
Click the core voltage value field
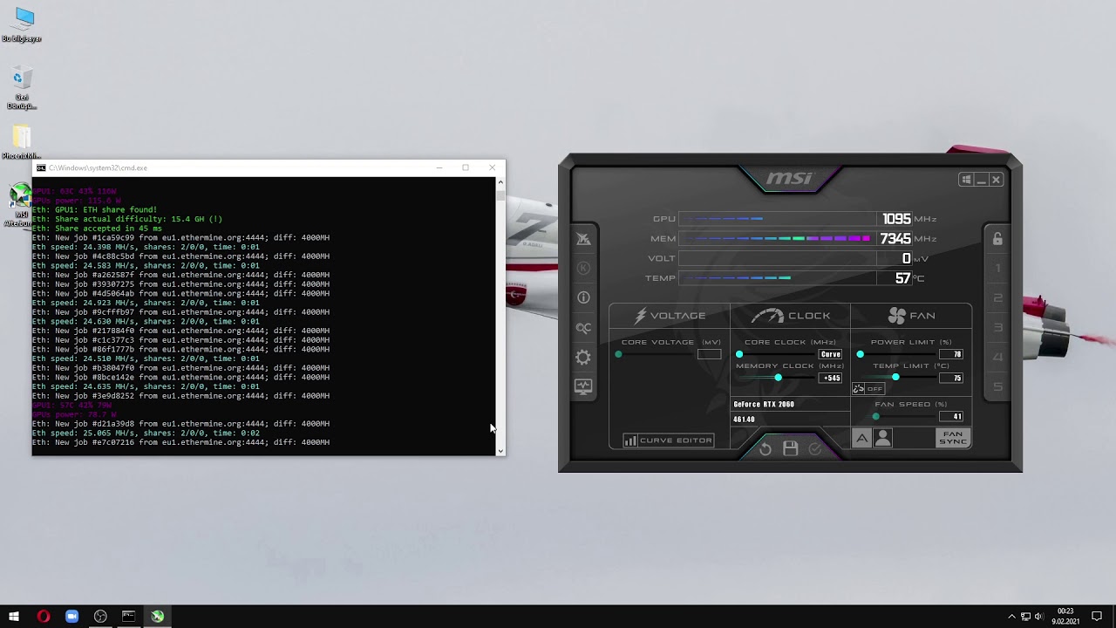point(709,354)
